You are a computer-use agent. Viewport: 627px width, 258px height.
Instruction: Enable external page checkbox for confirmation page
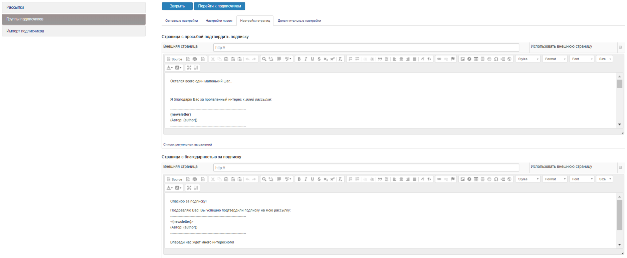click(620, 47)
